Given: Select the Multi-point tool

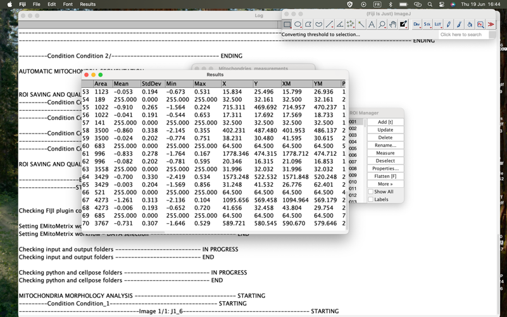Looking at the screenshot, I should [351, 24].
